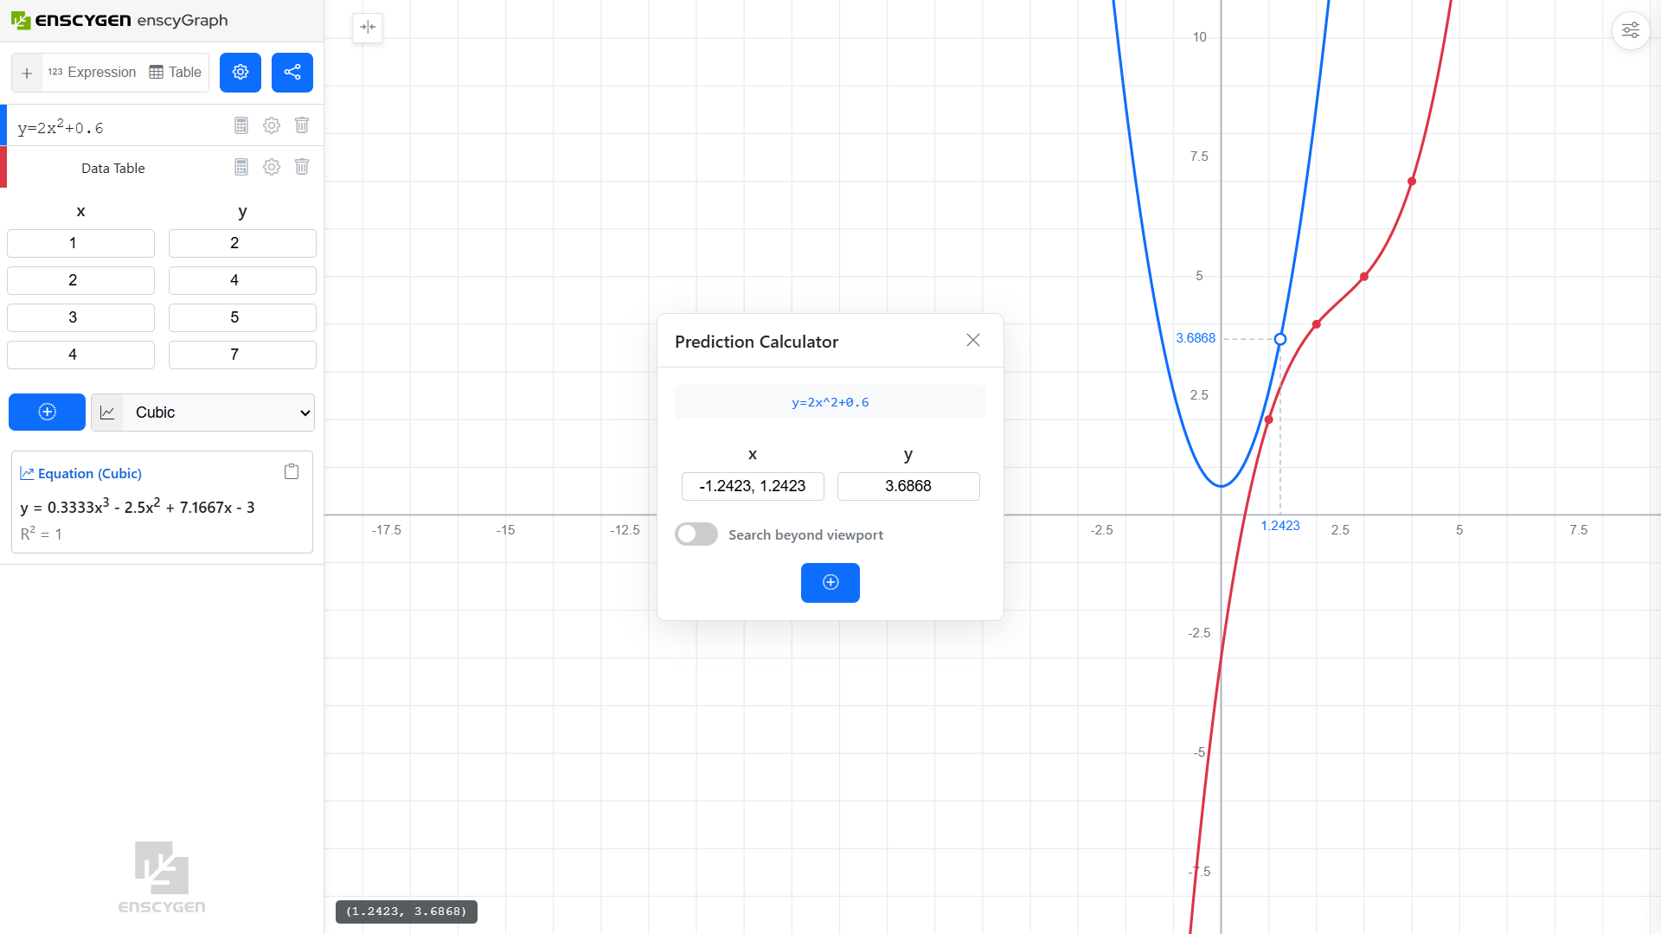Enable Search beyond viewport

[x=696, y=534]
